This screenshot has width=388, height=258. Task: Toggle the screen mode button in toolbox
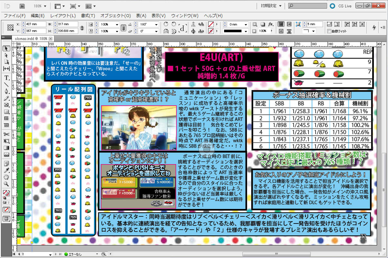[6, 219]
